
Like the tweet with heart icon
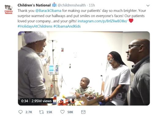(x=62, y=112)
